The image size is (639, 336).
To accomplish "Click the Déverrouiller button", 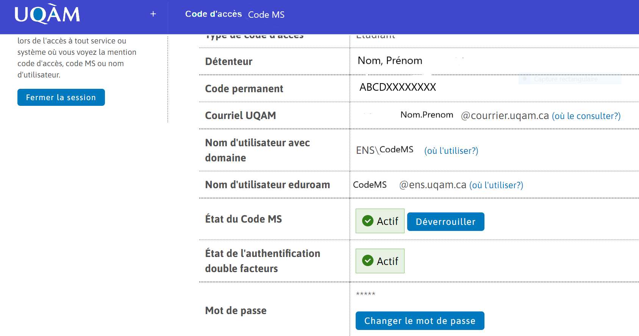I will click(x=445, y=221).
